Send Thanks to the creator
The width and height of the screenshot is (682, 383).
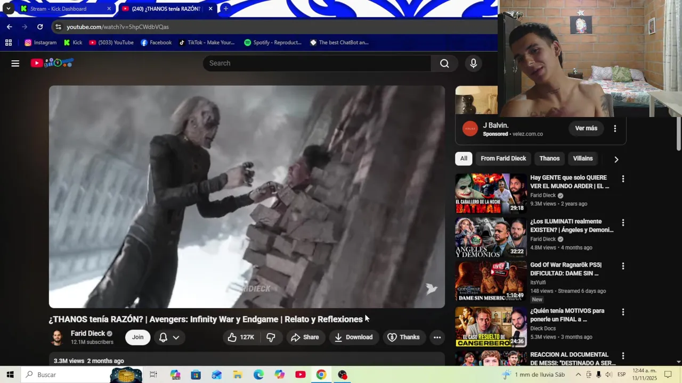point(403,337)
